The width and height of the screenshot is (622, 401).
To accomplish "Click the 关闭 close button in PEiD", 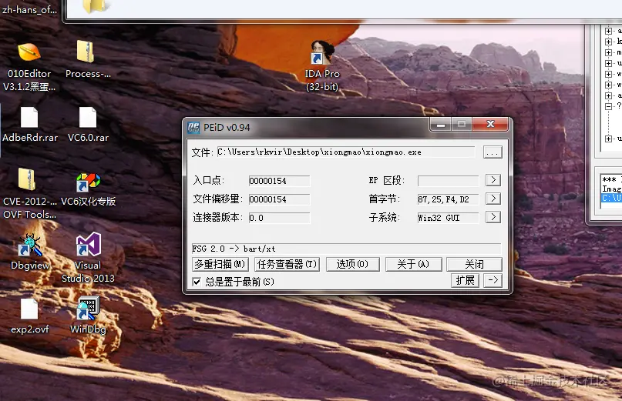I will click(x=475, y=264).
